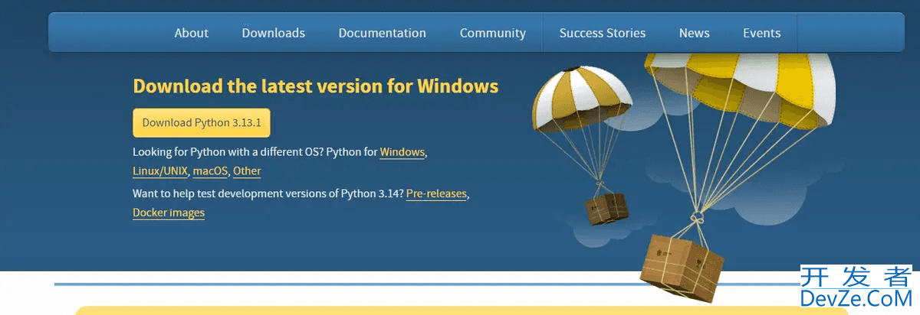Open the Downloads menu
Image resolution: width=920 pixels, height=315 pixels.
[x=274, y=33]
